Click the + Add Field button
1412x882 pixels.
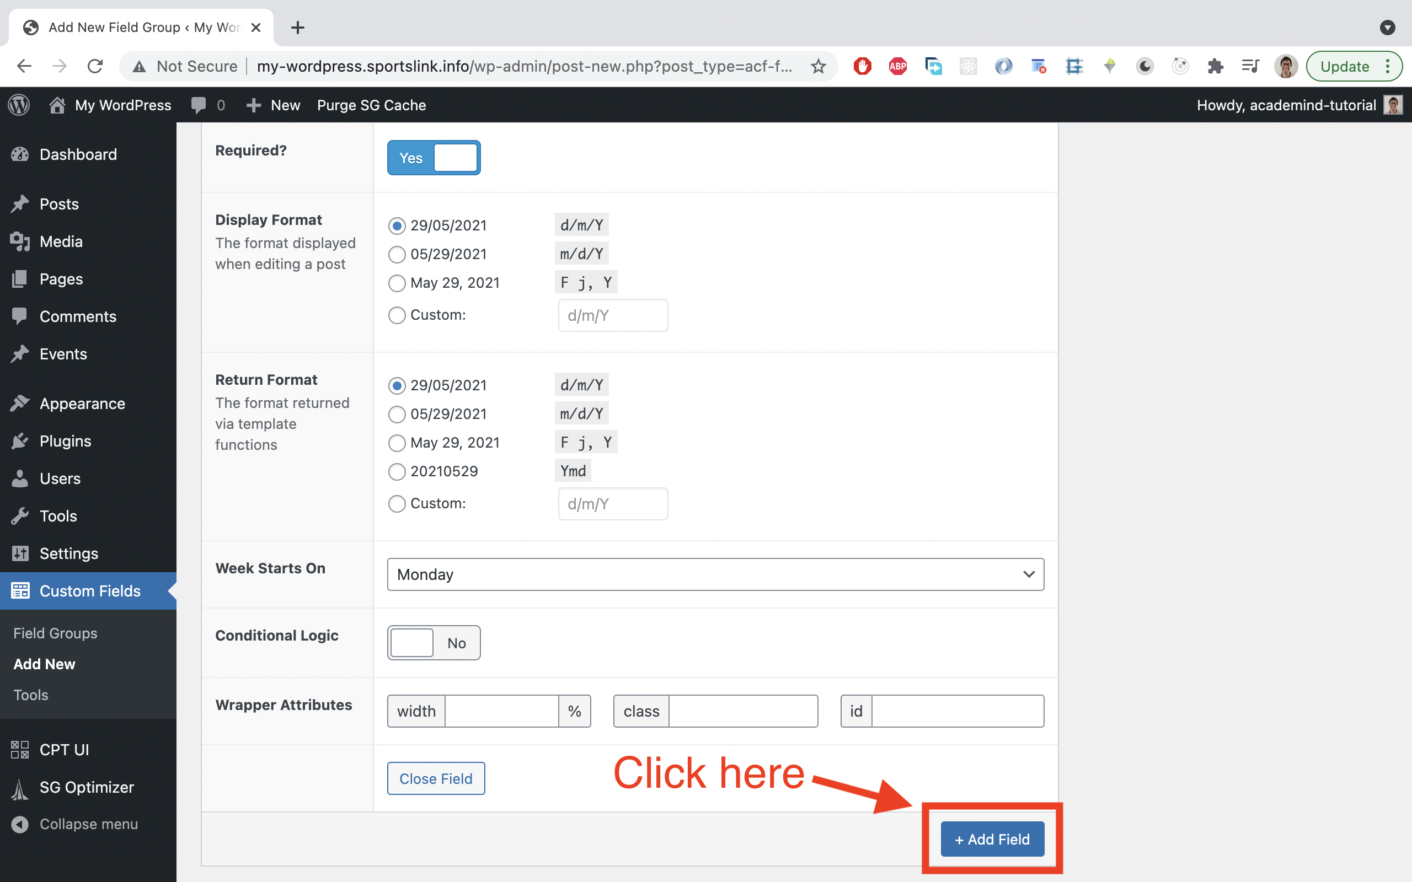click(x=991, y=839)
